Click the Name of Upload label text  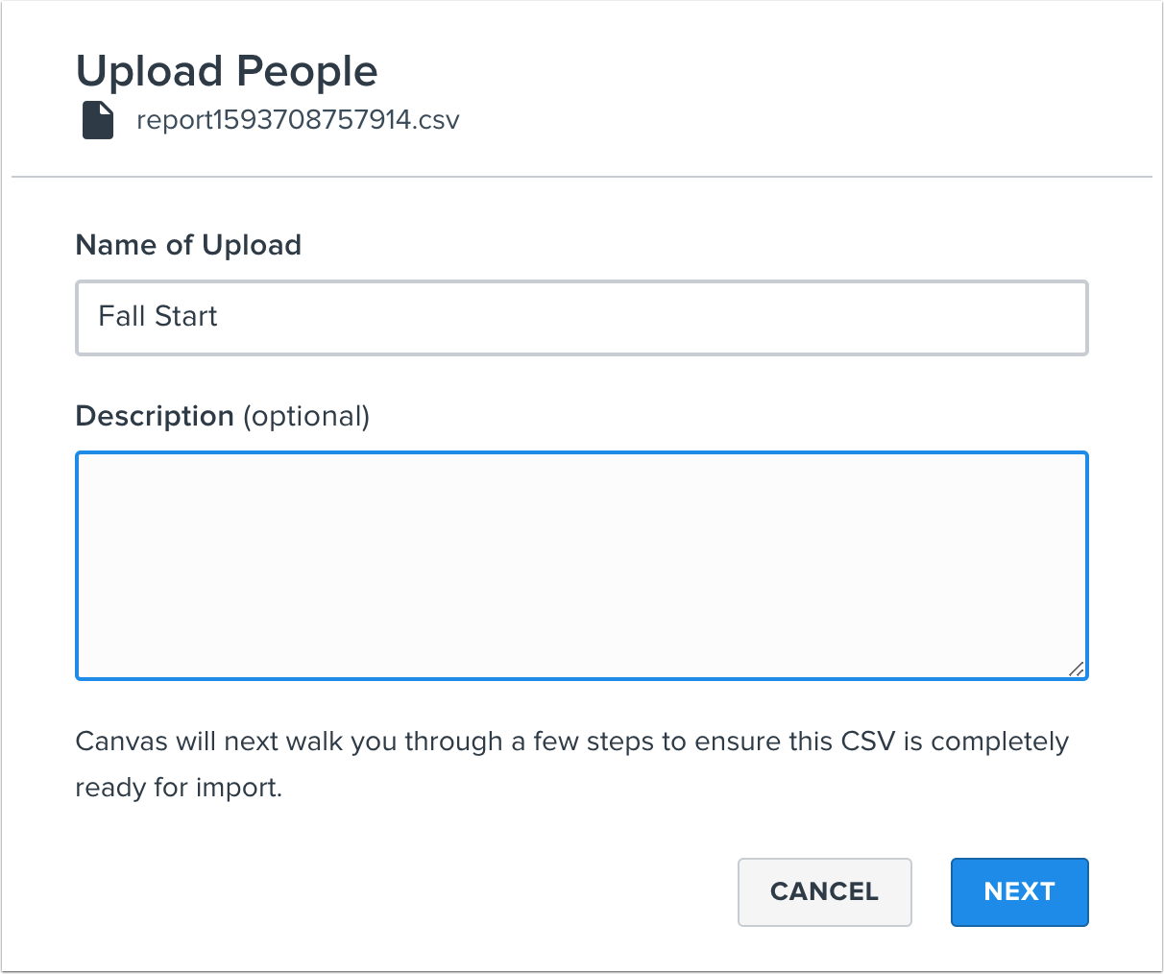[188, 245]
